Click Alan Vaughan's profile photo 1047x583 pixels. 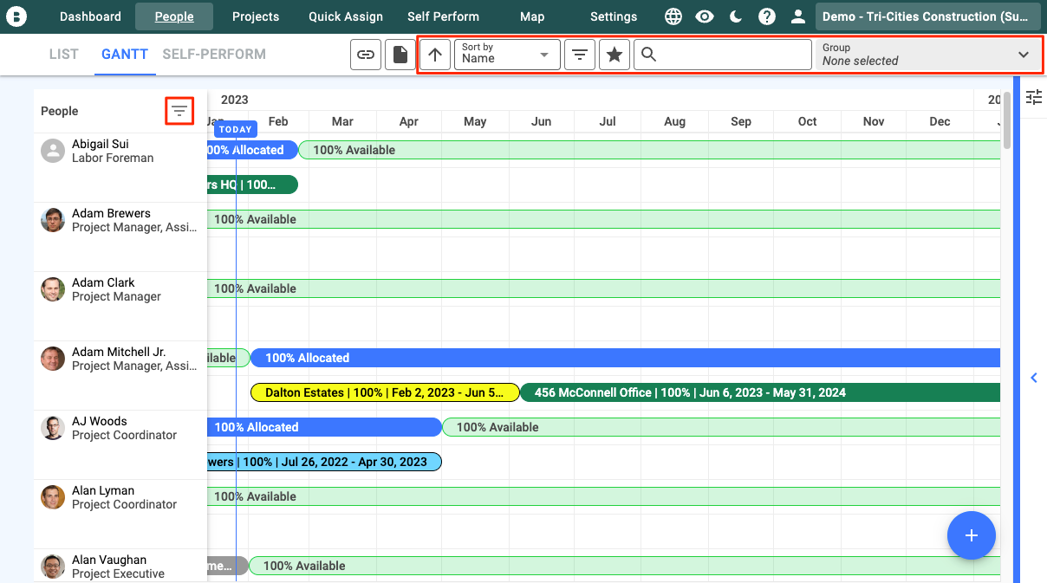pos(53,567)
